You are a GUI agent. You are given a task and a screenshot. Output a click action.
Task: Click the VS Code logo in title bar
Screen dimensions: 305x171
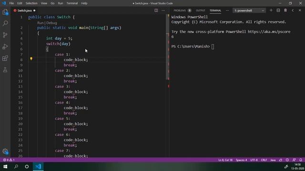pos(4,3)
